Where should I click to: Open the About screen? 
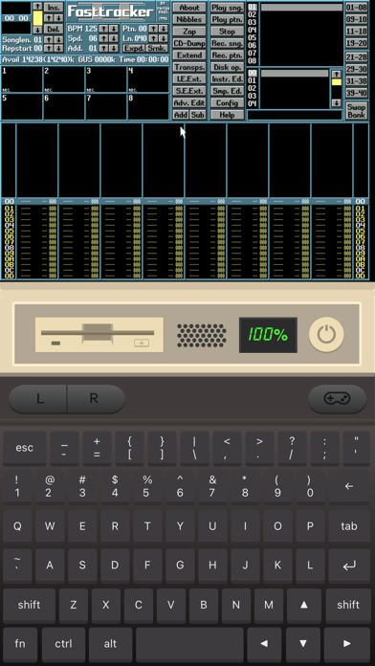[x=189, y=8]
